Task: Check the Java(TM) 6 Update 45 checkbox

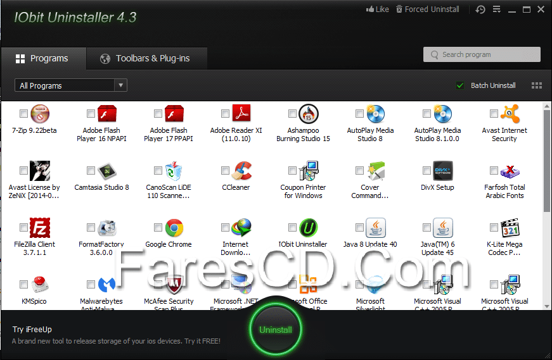Action: (427, 228)
